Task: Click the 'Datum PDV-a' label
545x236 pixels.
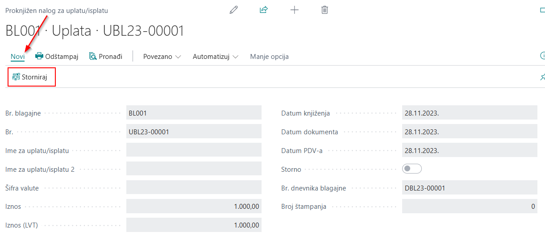Action: pyautogui.click(x=302, y=151)
